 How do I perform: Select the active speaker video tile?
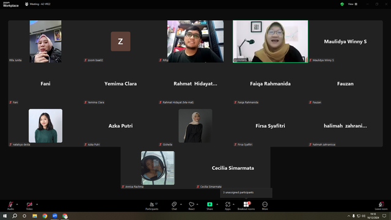(270, 42)
